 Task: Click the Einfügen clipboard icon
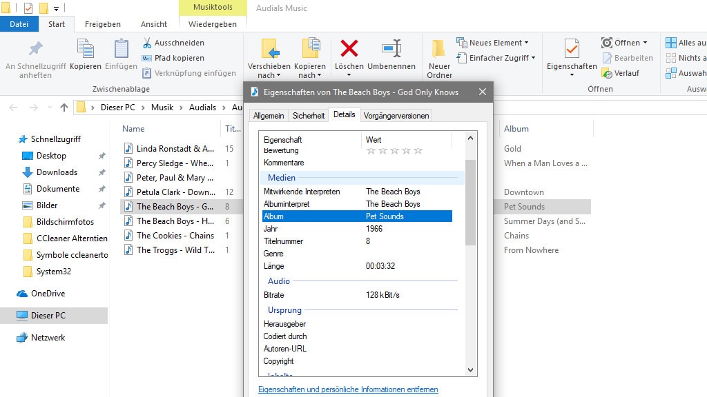click(121, 49)
